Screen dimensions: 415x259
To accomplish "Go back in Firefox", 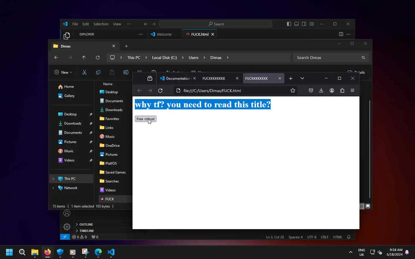I will [139, 90].
